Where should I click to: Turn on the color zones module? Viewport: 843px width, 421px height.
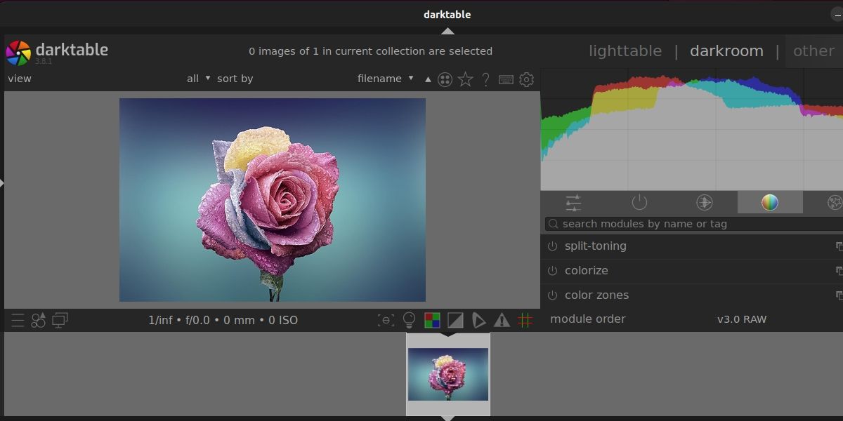click(x=554, y=295)
